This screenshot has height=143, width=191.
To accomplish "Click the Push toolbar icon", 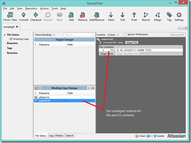I will pyautogui.click(x=134, y=15).
